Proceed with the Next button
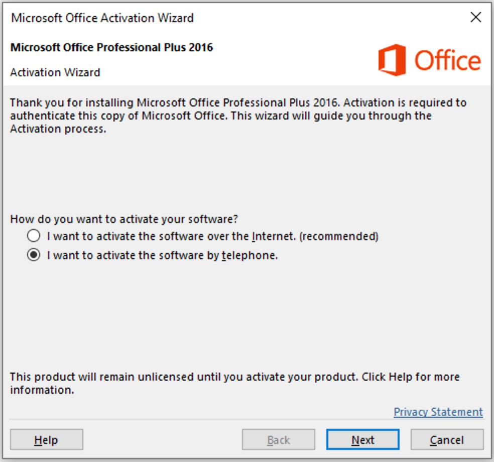The height and width of the screenshot is (462, 494). coord(362,440)
